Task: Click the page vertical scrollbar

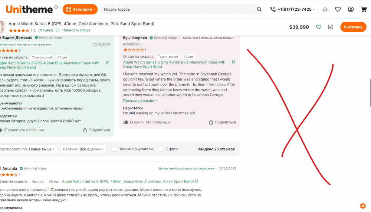Action: [x=370, y=93]
